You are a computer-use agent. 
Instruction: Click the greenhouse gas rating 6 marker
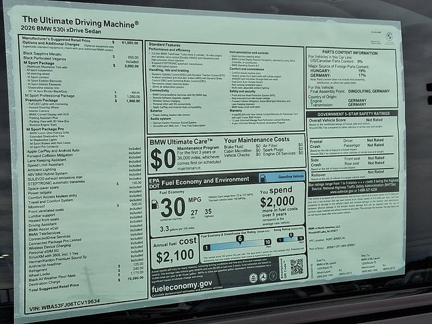click(x=240, y=239)
